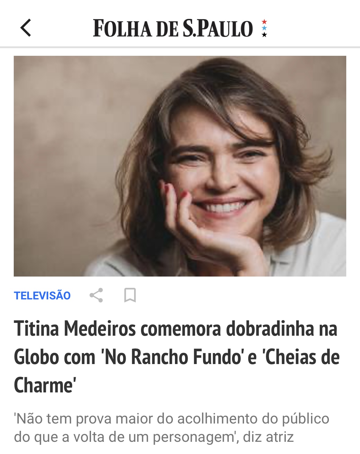Click the subtitle line starting 'Não tem prova maior'
Screen dimensions: 360x454
pyautogui.click(x=172, y=419)
